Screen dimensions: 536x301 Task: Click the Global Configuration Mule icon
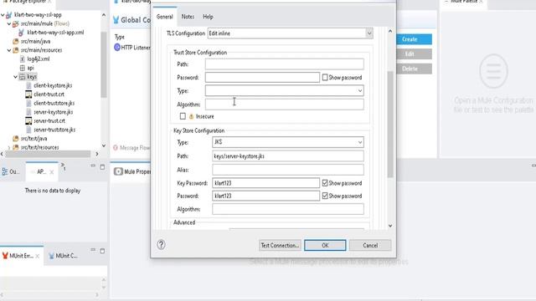point(116,20)
